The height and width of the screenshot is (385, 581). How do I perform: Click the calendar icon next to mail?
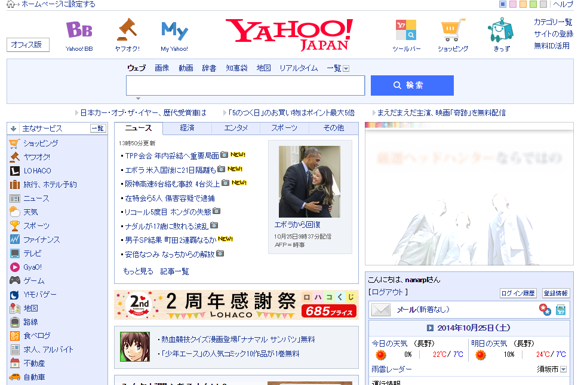561,310
